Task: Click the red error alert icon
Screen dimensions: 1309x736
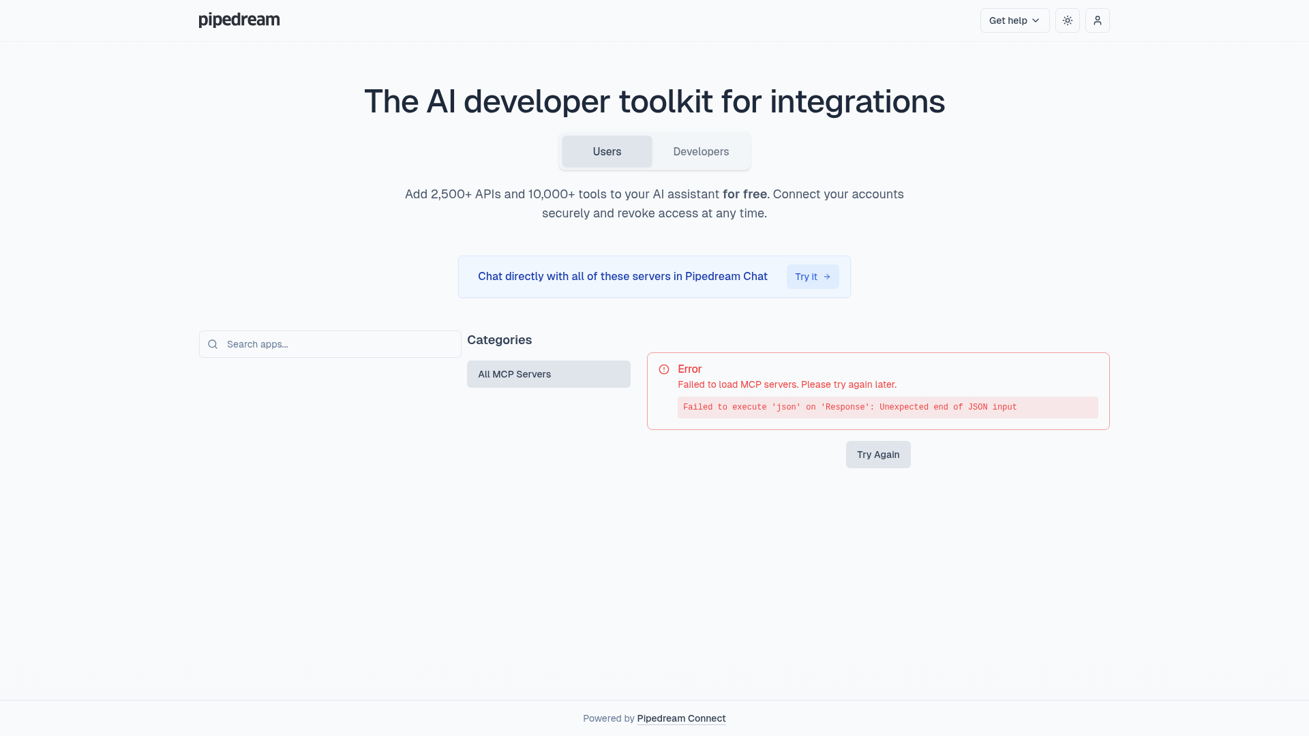Action: pos(664,369)
